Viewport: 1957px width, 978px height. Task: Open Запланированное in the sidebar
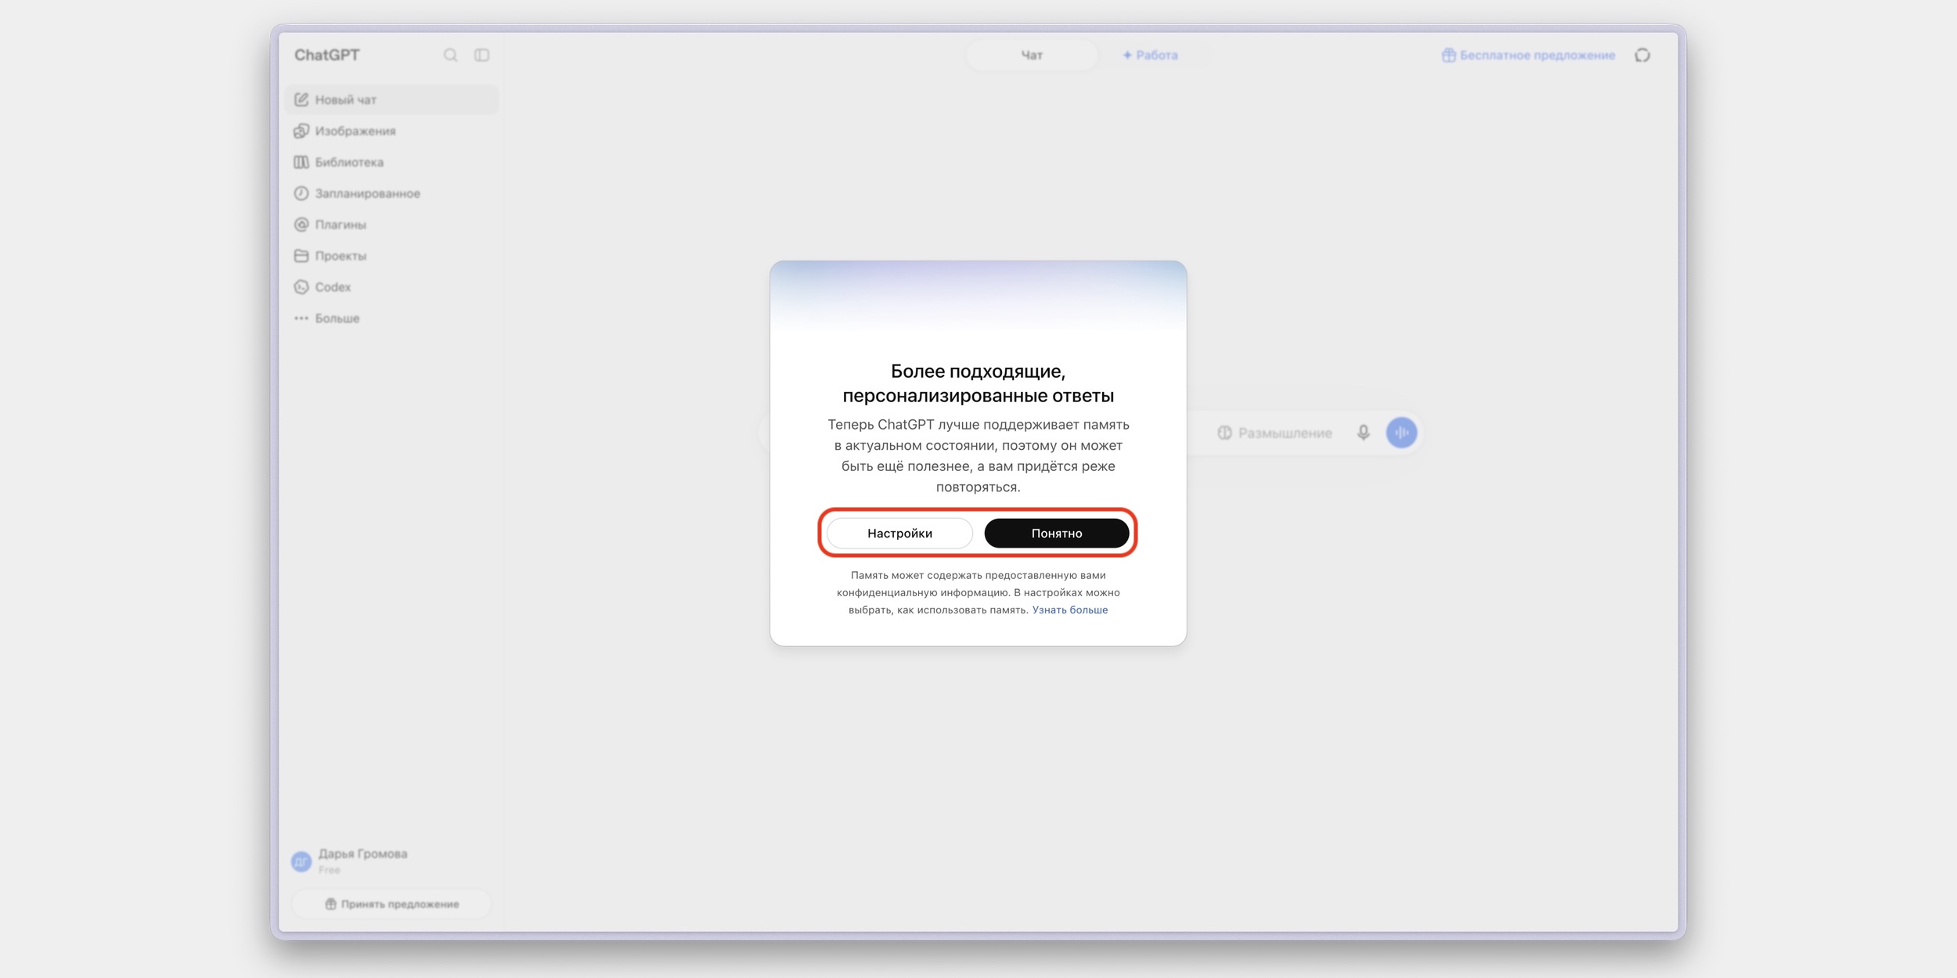tap(391, 193)
